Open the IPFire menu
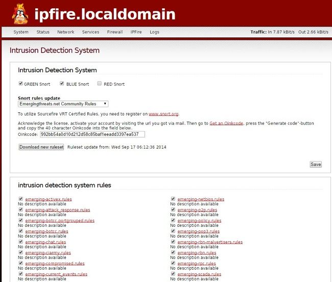Image resolution: width=332 pixels, height=282 pixels. pyautogui.click(x=136, y=32)
